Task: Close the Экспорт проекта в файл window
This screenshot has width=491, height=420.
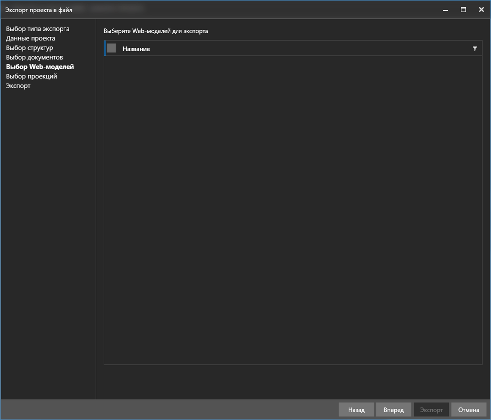Action: [481, 9]
